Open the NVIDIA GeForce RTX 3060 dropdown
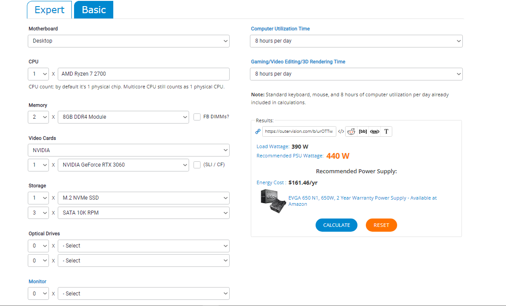506x306 pixels. click(x=123, y=165)
